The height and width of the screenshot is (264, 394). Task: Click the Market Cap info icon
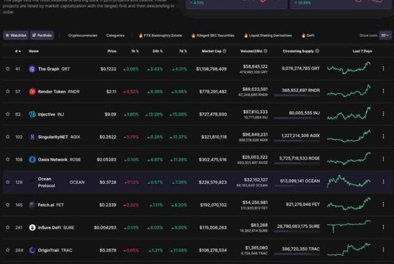[224, 51]
